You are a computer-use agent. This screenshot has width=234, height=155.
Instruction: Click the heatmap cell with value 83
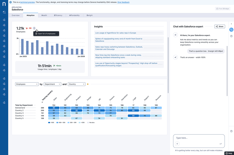coord(133,110)
